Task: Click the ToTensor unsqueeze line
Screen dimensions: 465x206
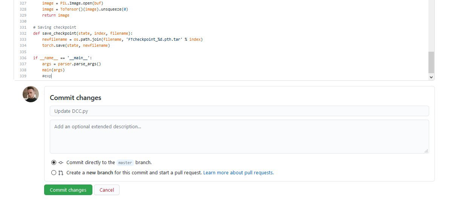Action: (x=85, y=9)
